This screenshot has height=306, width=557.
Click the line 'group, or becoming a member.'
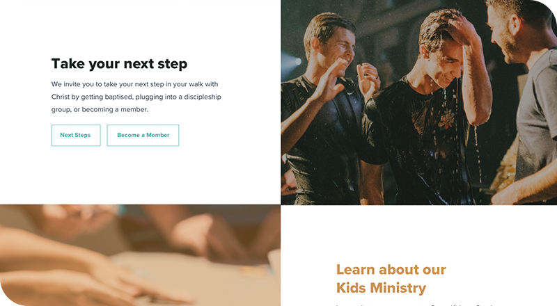coord(100,110)
